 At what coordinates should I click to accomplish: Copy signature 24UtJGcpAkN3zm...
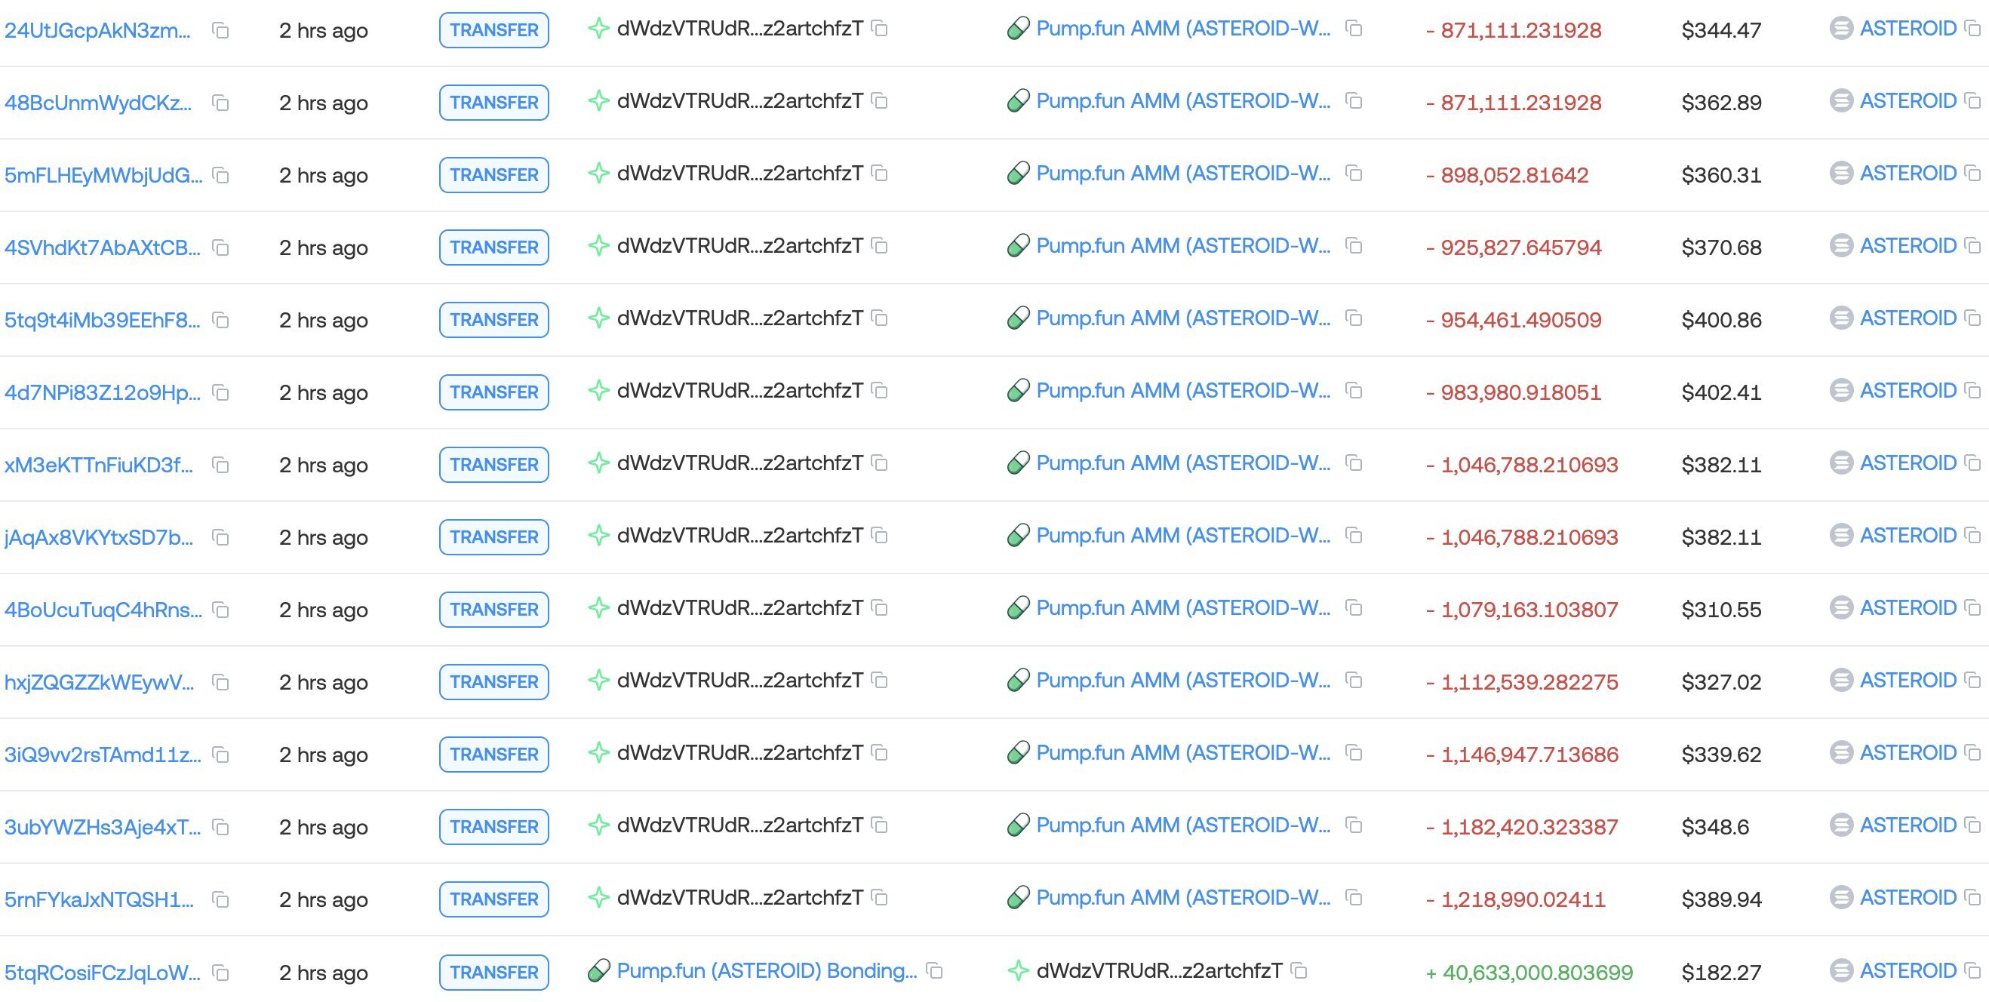pos(221,31)
